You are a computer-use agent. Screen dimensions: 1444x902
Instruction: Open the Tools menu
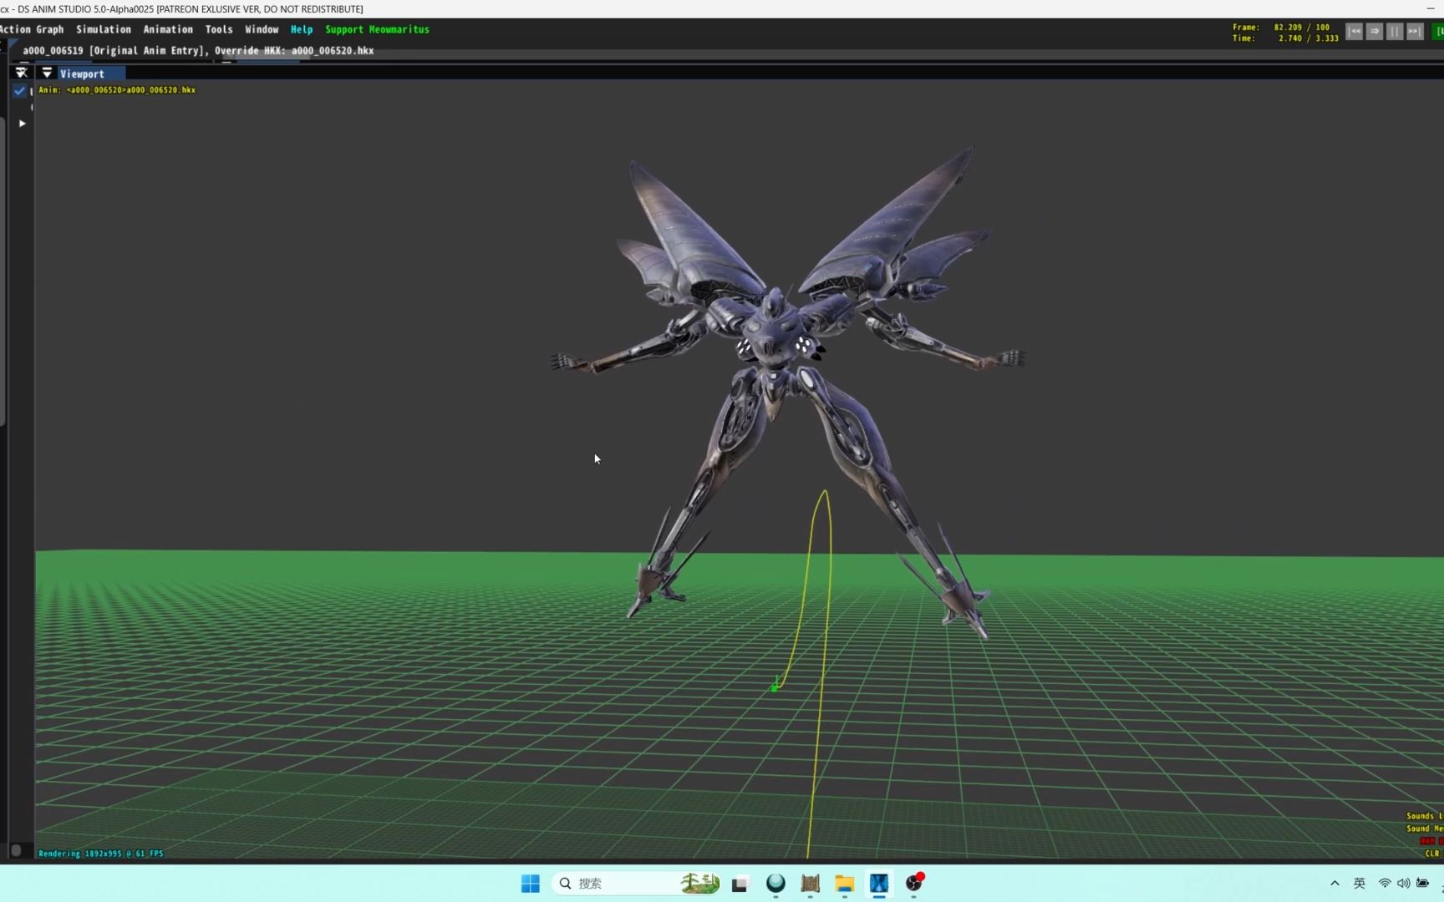point(219,29)
